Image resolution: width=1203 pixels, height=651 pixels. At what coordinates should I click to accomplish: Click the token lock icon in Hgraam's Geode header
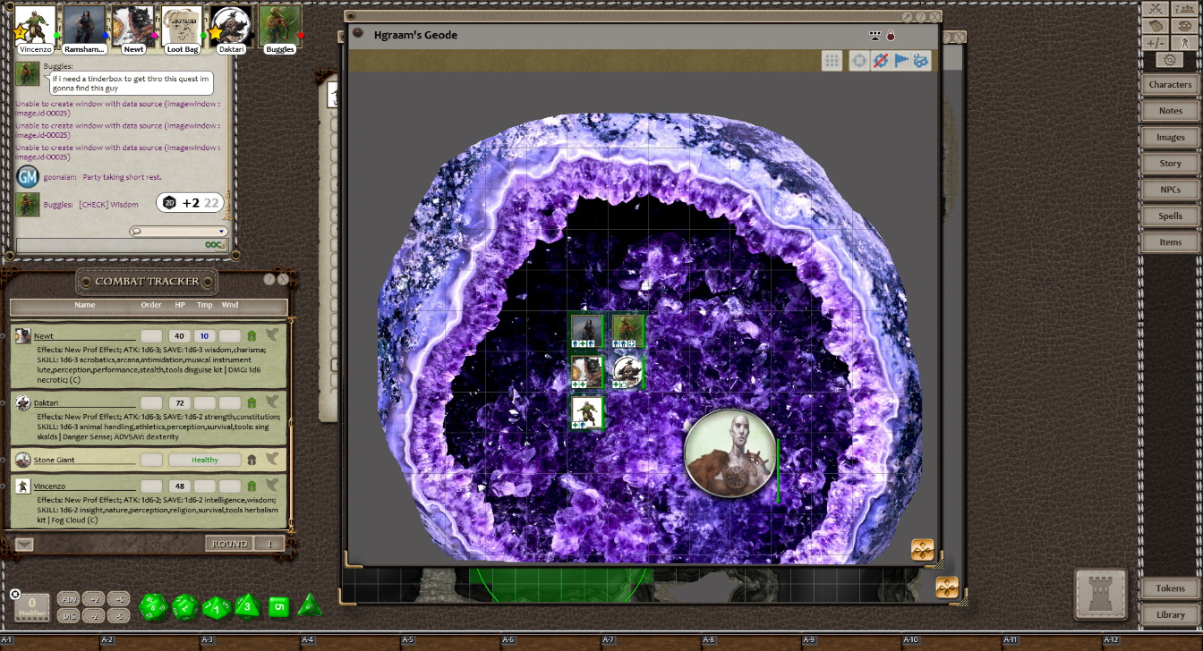891,36
